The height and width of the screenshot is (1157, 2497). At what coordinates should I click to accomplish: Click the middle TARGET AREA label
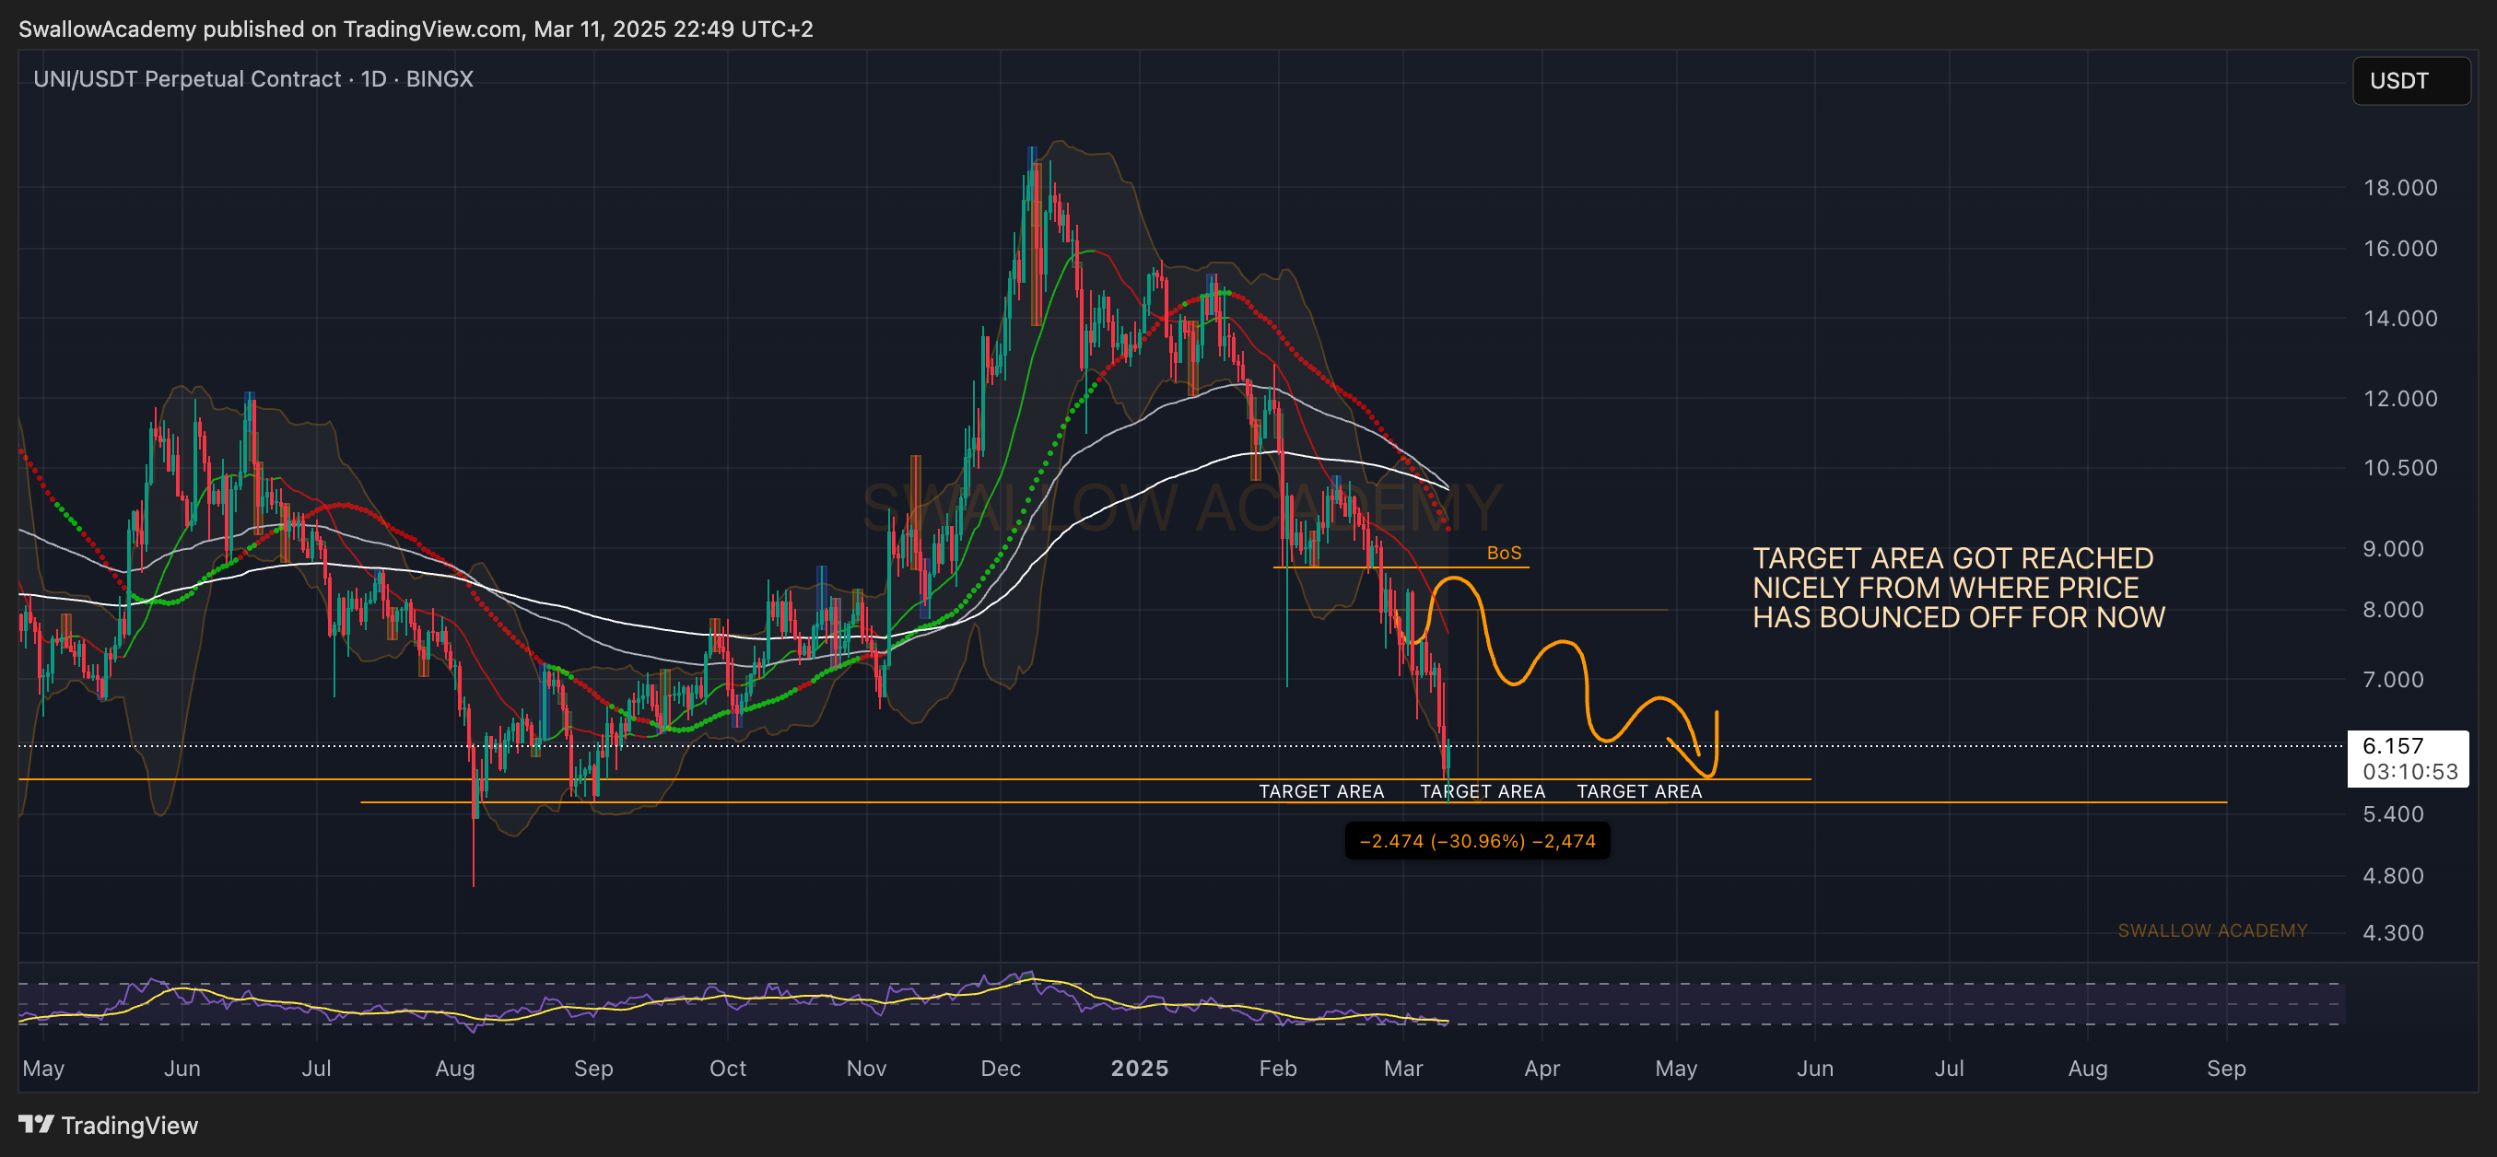point(1483,790)
